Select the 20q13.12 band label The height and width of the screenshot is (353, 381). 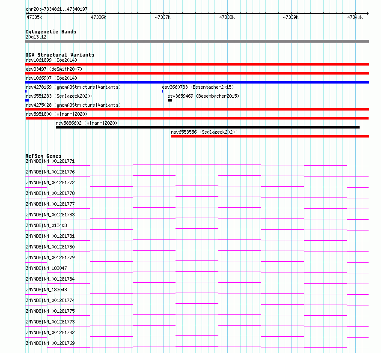tap(36, 37)
